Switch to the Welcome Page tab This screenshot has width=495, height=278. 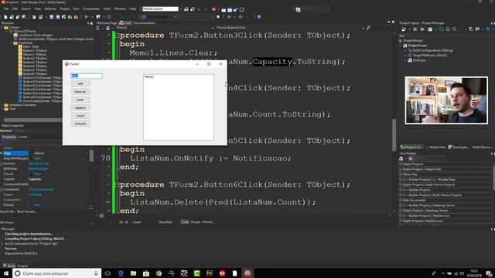pos(107,23)
